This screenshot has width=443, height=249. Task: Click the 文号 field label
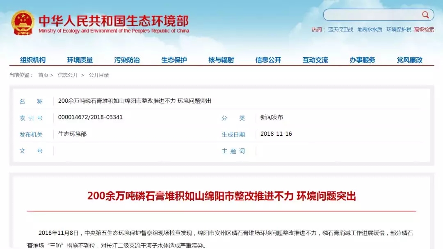click(31, 151)
